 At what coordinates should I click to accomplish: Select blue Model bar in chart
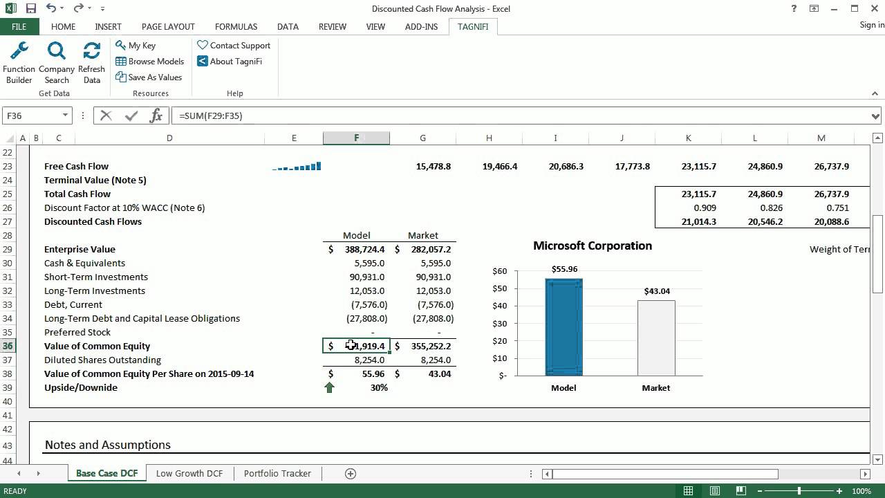pos(563,327)
